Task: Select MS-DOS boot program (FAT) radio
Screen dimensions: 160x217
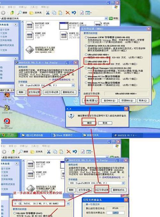Action: (x=14, y=213)
